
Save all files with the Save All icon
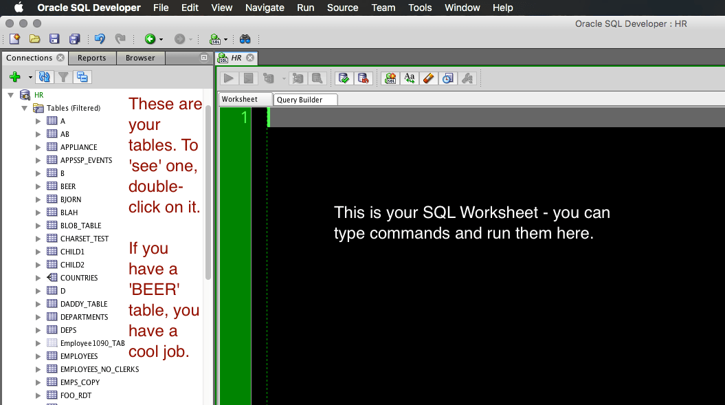tap(74, 39)
